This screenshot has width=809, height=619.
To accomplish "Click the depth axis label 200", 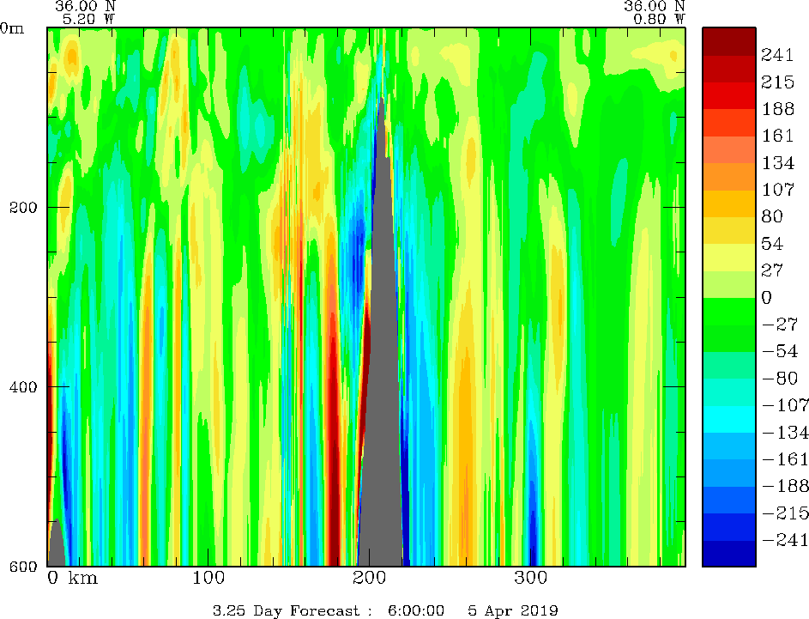I will coord(23,208).
